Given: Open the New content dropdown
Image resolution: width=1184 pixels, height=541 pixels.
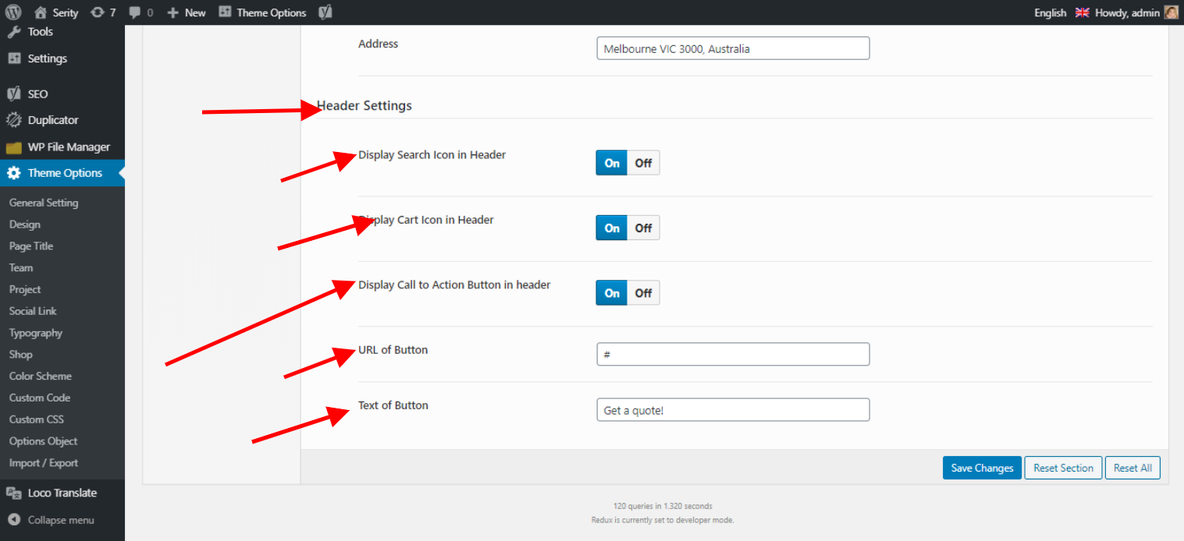Looking at the screenshot, I should (x=187, y=12).
